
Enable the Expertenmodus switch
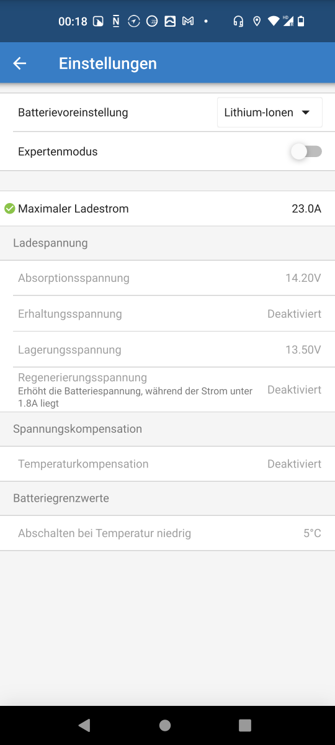[x=307, y=151]
